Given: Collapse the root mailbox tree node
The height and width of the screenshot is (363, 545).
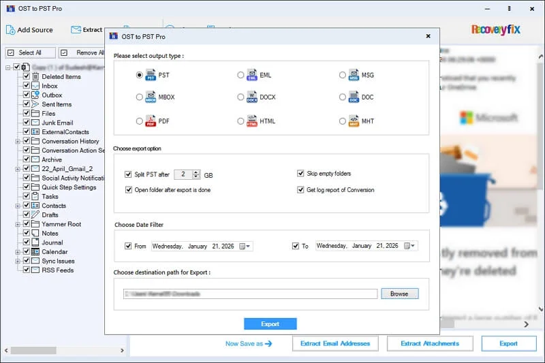Looking at the screenshot, I should tap(7, 67).
